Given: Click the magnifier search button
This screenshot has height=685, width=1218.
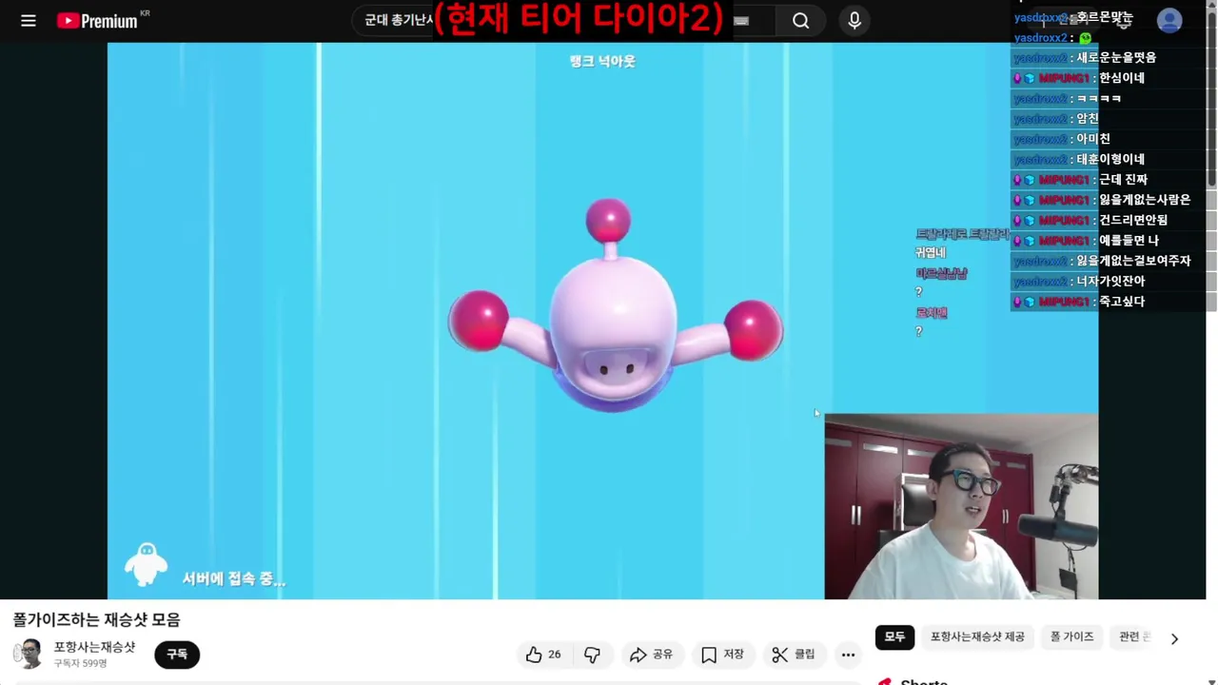Looking at the screenshot, I should [800, 21].
